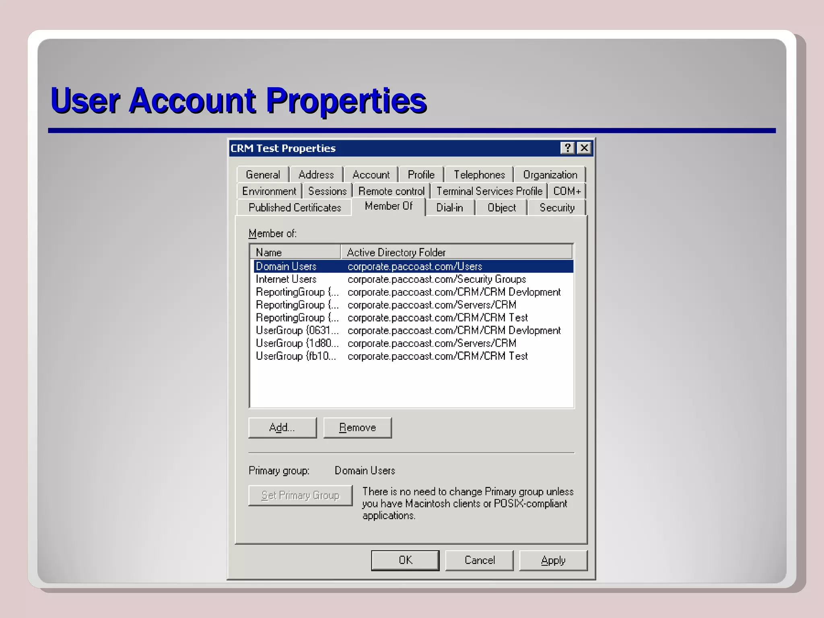Viewport: 824px width, 618px height.
Task: Sort by the Name column header
Action: click(x=296, y=252)
